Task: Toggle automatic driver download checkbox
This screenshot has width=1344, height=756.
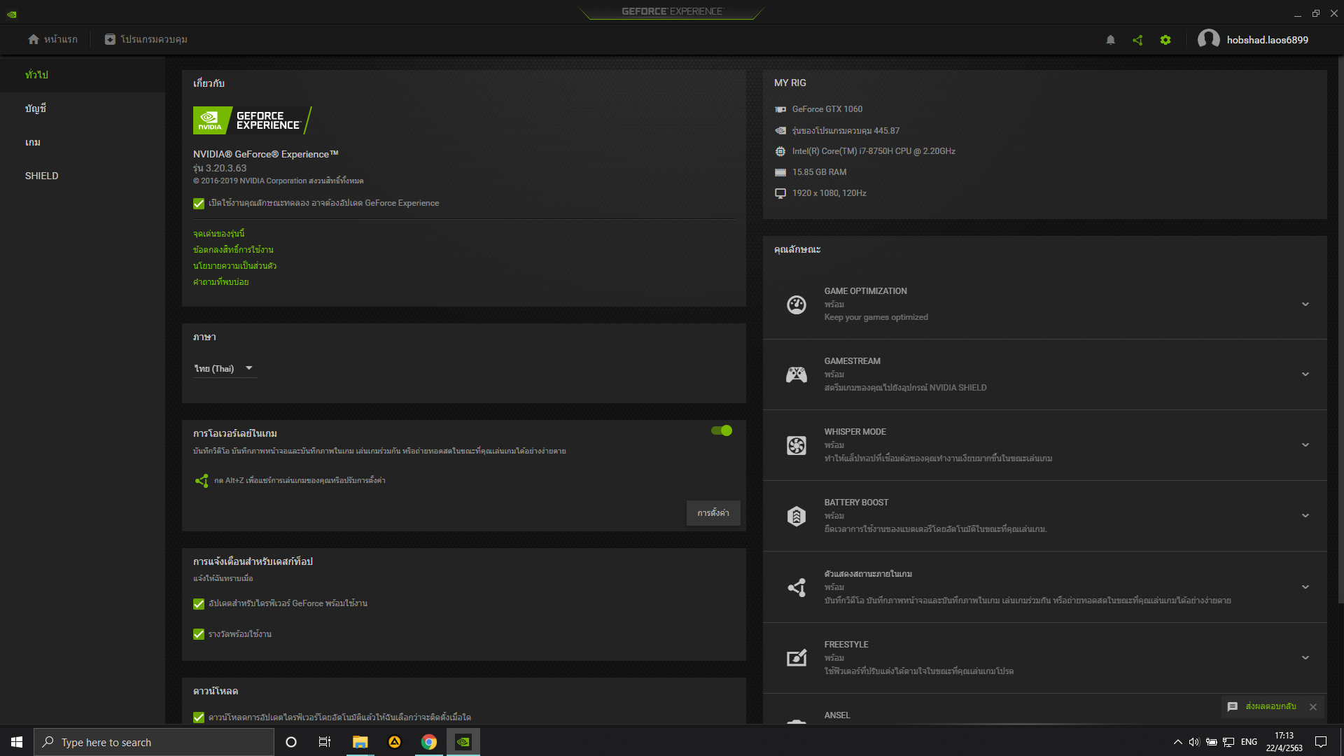Action: pyautogui.click(x=199, y=717)
